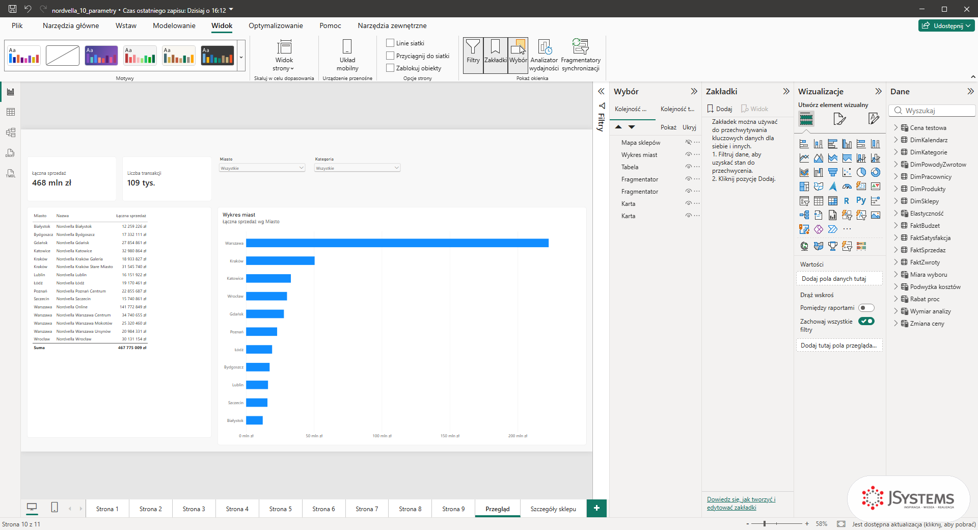The width and height of the screenshot is (978, 530).
Task: Select the R script visual icon
Action: click(847, 201)
